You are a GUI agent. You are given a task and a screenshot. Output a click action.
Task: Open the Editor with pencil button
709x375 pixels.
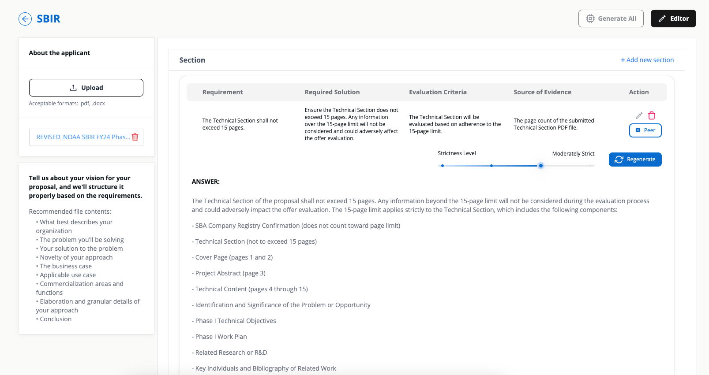pos(673,19)
